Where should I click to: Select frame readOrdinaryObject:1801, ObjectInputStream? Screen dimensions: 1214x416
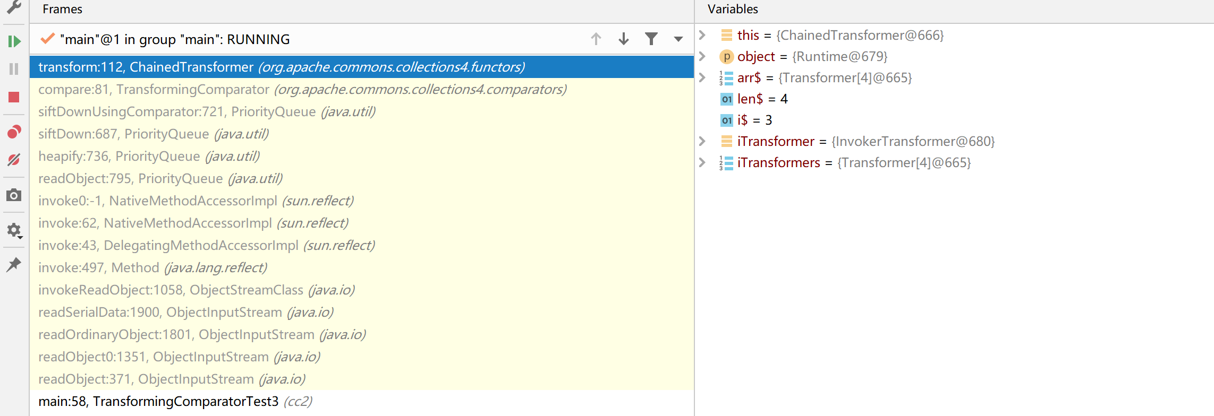[362, 334]
